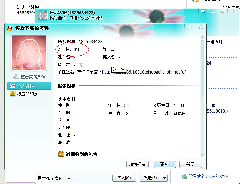Close the profile window with X
The height and width of the screenshot is (184, 240).
coord(201,27)
